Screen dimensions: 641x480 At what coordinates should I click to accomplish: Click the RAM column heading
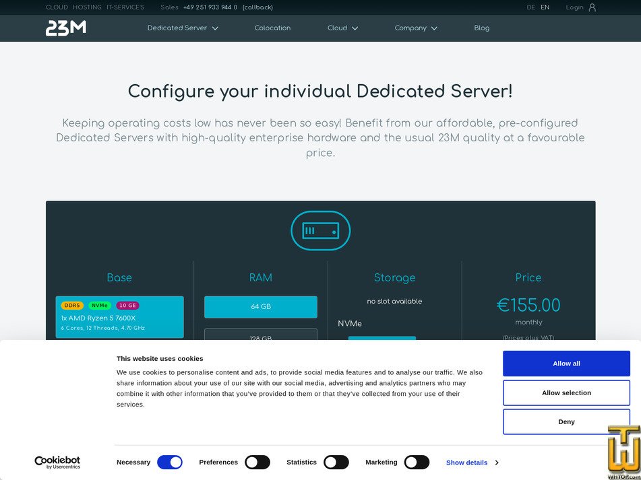pos(261,277)
